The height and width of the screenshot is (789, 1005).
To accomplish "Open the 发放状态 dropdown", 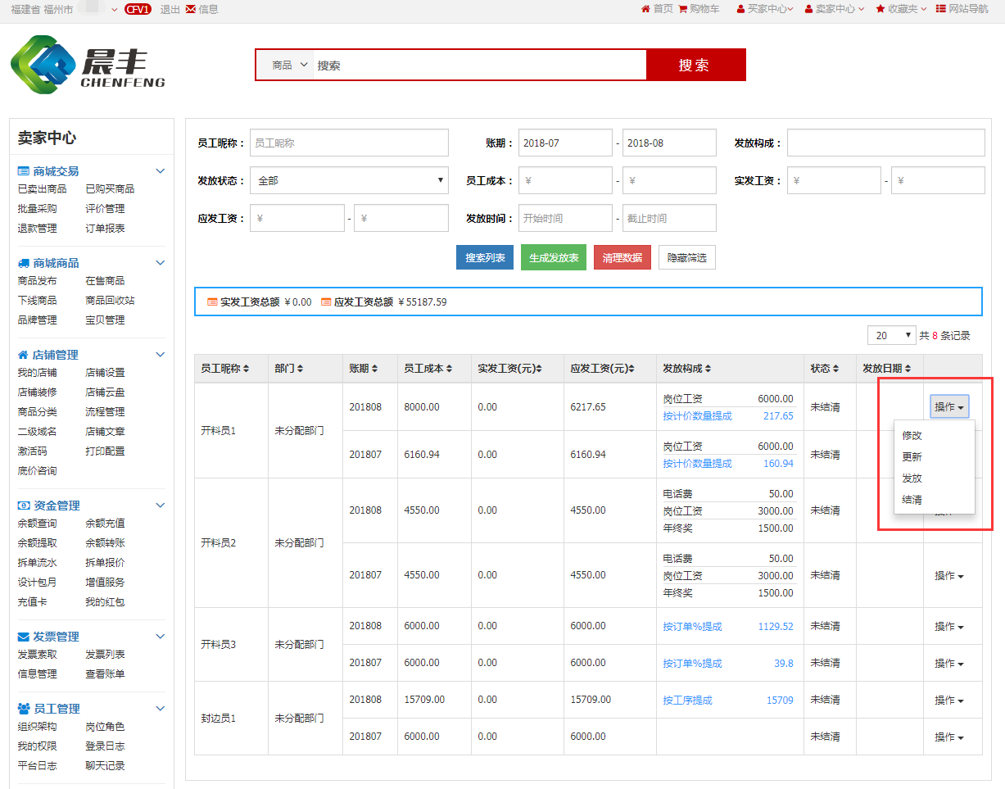I will [x=349, y=180].
